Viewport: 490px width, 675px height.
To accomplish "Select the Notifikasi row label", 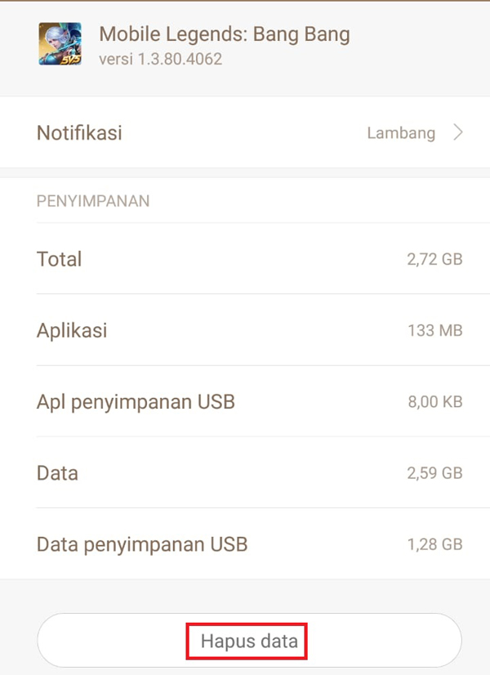I will click(79, 132).
